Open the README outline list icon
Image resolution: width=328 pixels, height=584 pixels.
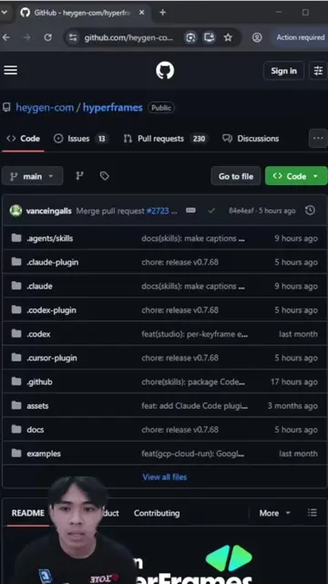[x=313, y=513]
